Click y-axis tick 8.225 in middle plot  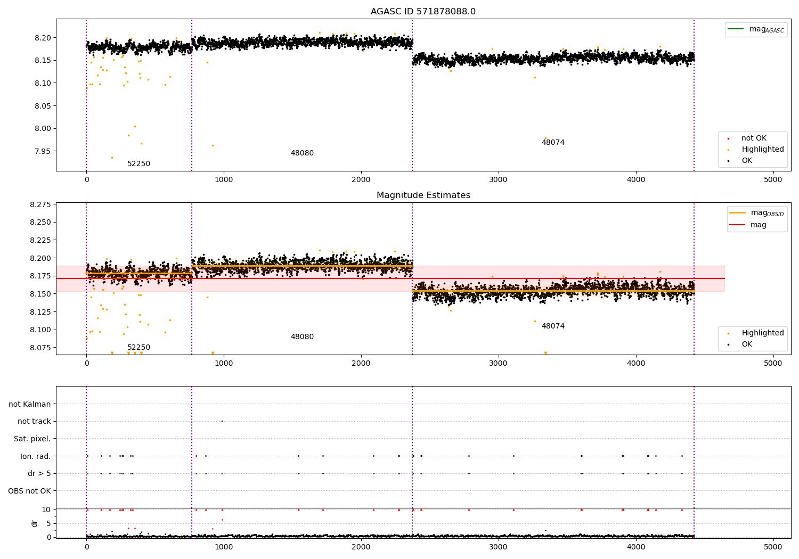point(41,240)
